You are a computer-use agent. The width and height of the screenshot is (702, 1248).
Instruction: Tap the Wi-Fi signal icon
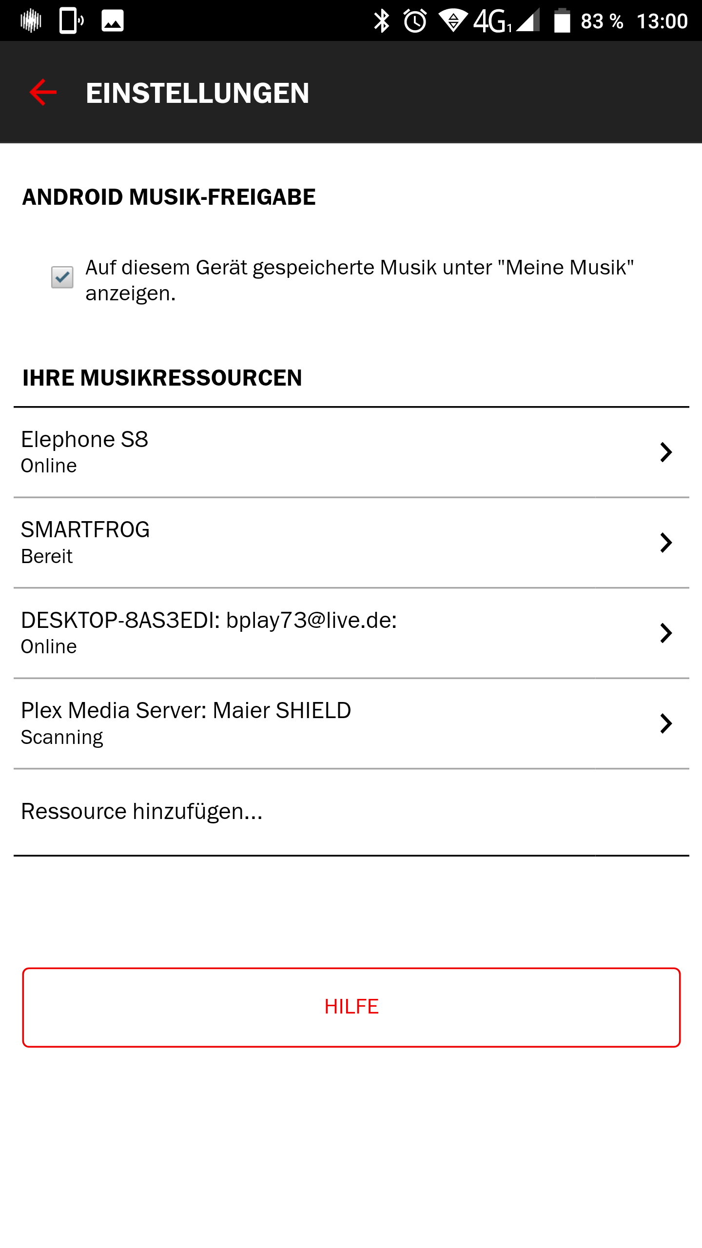coord(453,21)
